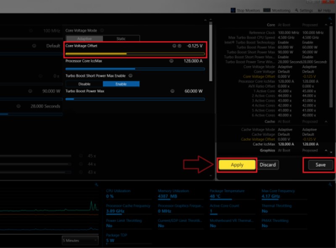The width and height of the screenshot is (336, 248).
Task: Click the Discard button
Action: pyautogui.click(x=268, y=165)
